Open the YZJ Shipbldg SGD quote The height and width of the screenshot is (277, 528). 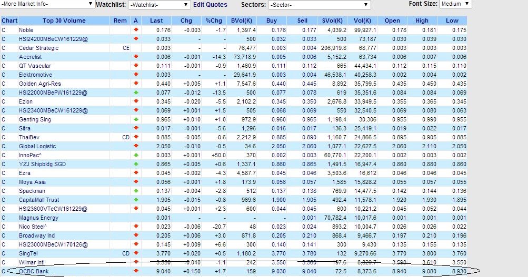pos(43,164)
